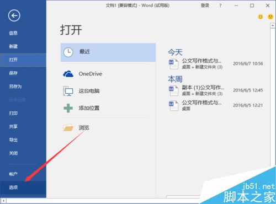
Task: Select the 最近 location label
Action: pos(84,52)
